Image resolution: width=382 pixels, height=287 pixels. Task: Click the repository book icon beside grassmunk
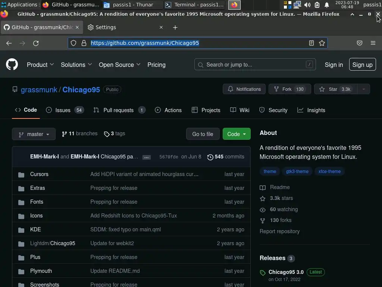coord(15,89)
